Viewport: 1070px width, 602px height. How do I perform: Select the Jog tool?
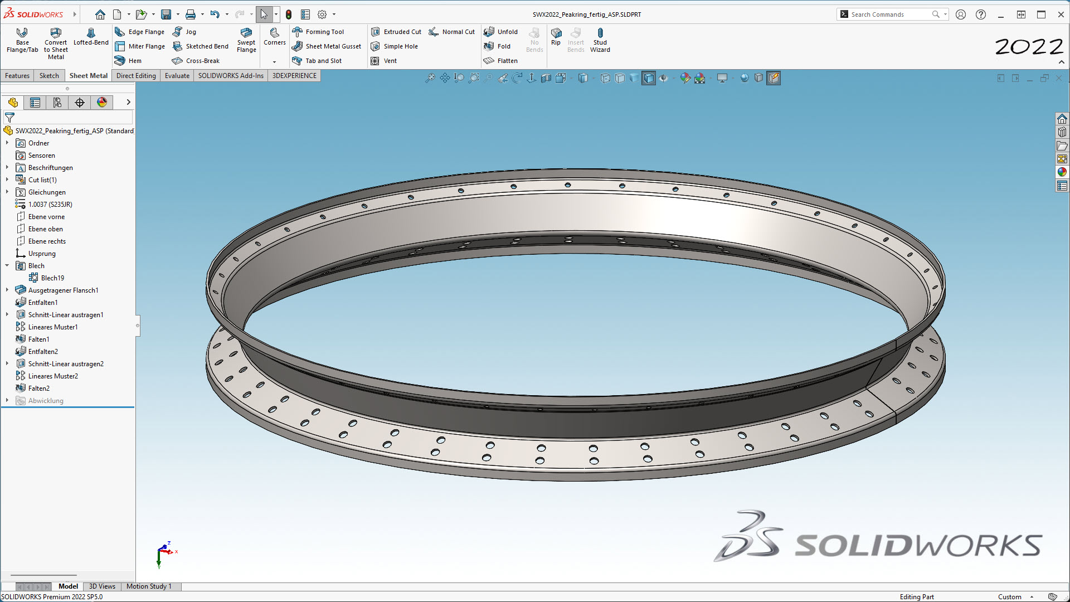(184, 32)
